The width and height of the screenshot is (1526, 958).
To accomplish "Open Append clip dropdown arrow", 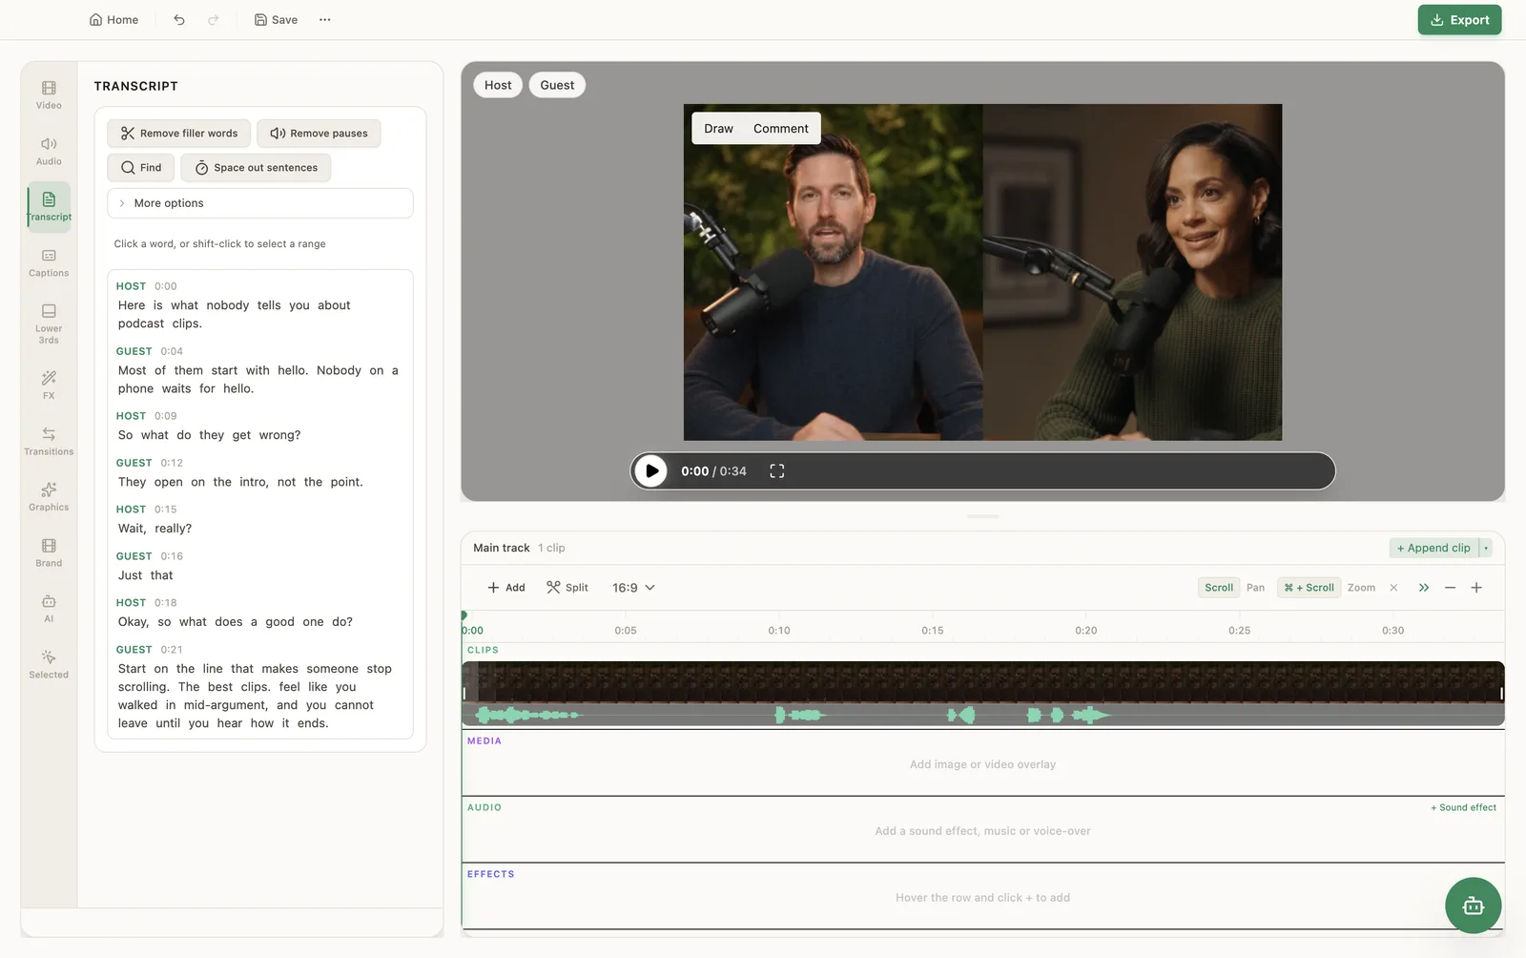I will (1486, 548).
